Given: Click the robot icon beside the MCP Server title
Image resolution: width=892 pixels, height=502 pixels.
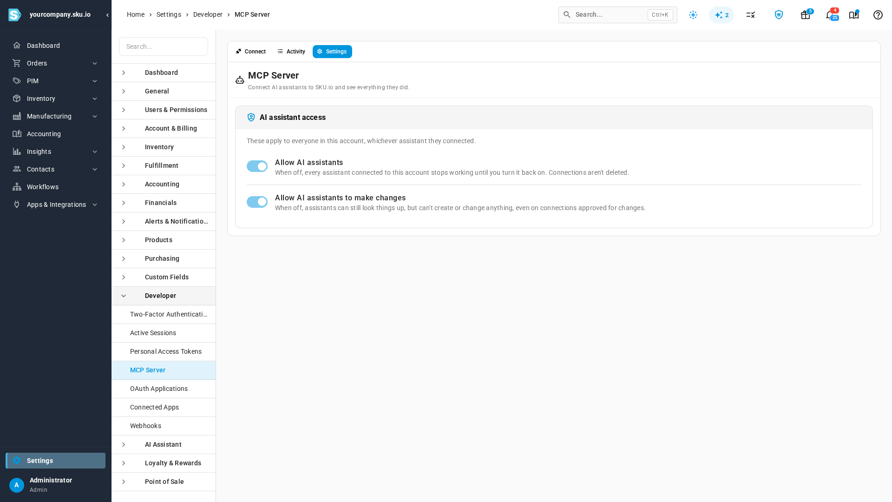Looking at the screenshot, I should click(240, 80).
